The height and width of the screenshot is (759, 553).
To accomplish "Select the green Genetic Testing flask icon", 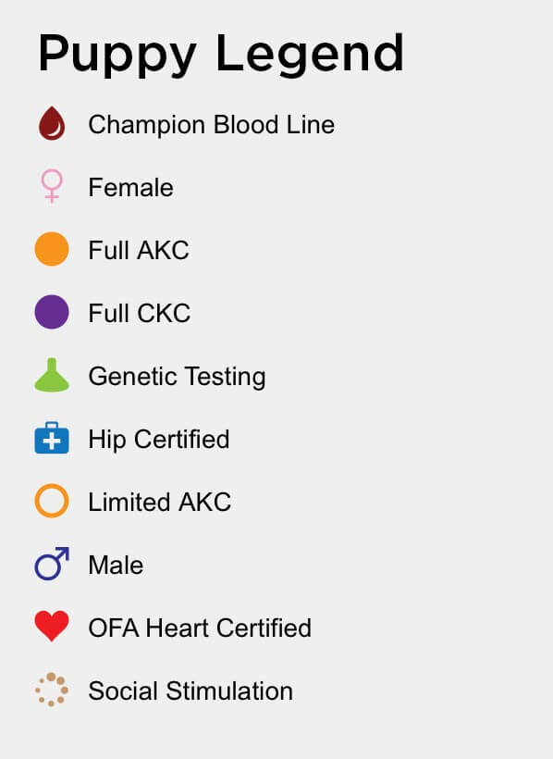I will [x=52, y=375].
